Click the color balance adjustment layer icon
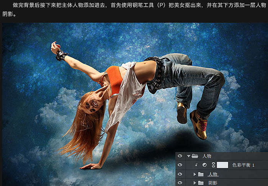 tap(204, 165)
